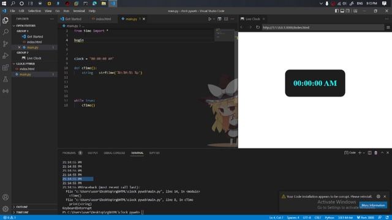Open the Help menu
This screenshot has width=392, height=220.
pyautogui.click(x=92, y=11)
